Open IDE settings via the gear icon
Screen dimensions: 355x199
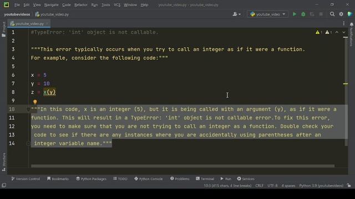coord(341,14)
